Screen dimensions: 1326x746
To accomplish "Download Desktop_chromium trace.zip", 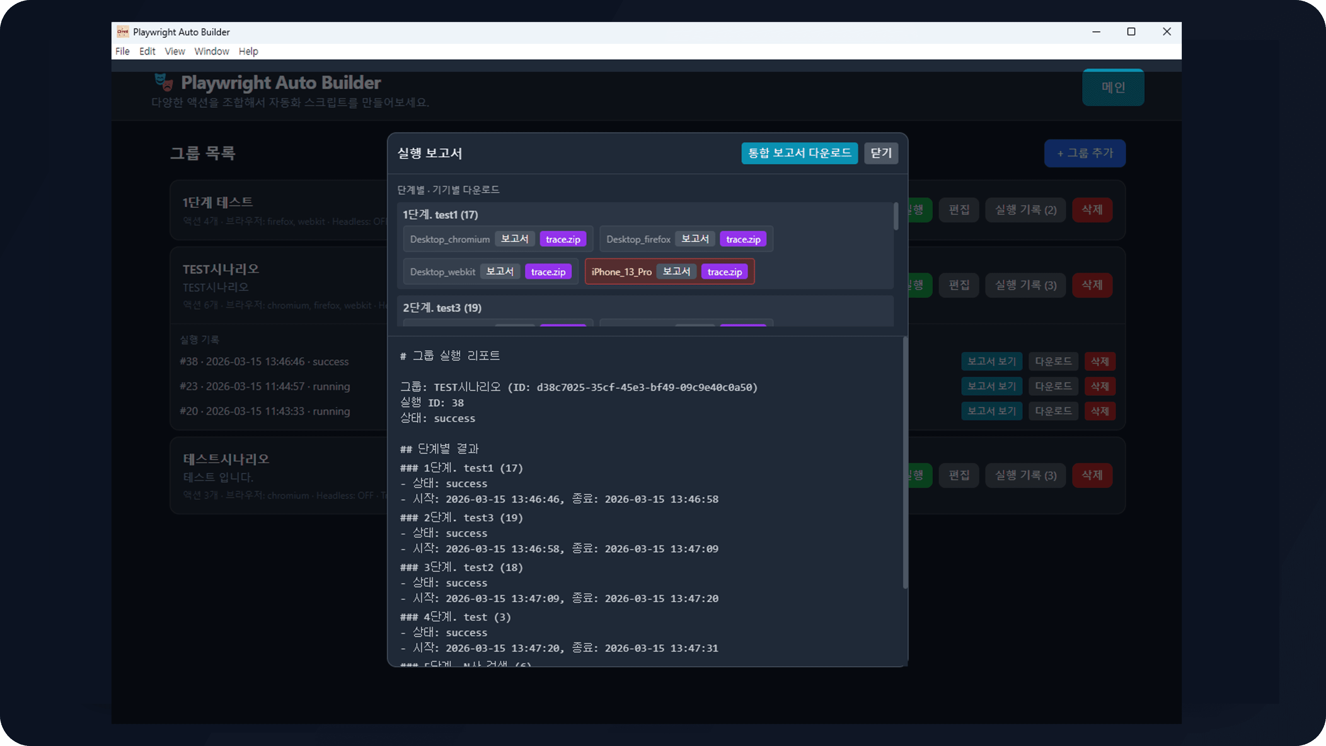I will point(563,240).
